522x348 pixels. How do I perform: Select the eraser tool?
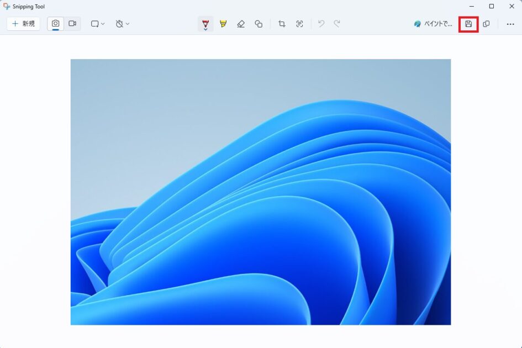241,24
